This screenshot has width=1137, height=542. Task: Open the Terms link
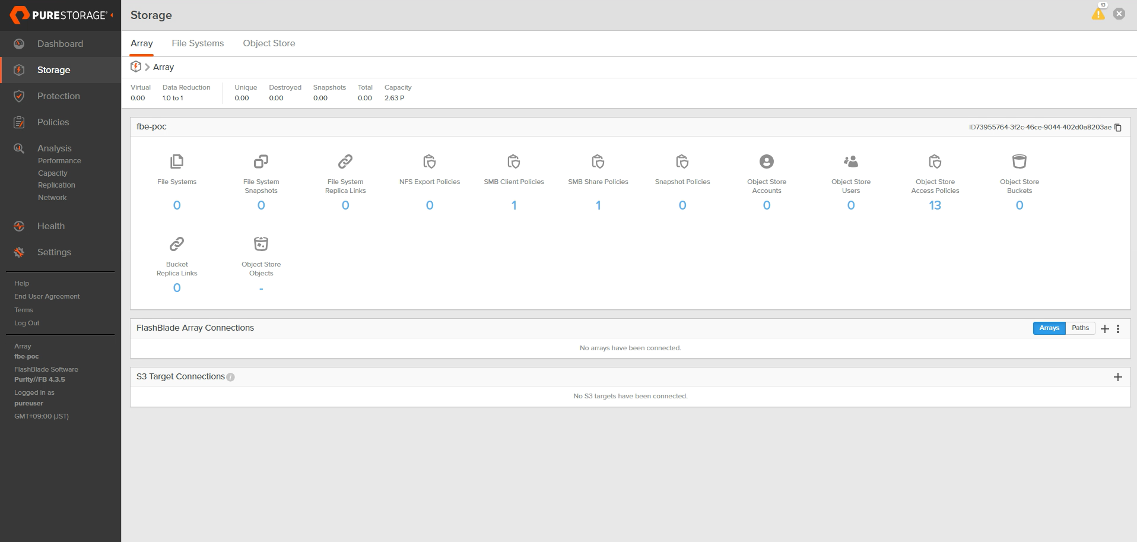point(24,310)
